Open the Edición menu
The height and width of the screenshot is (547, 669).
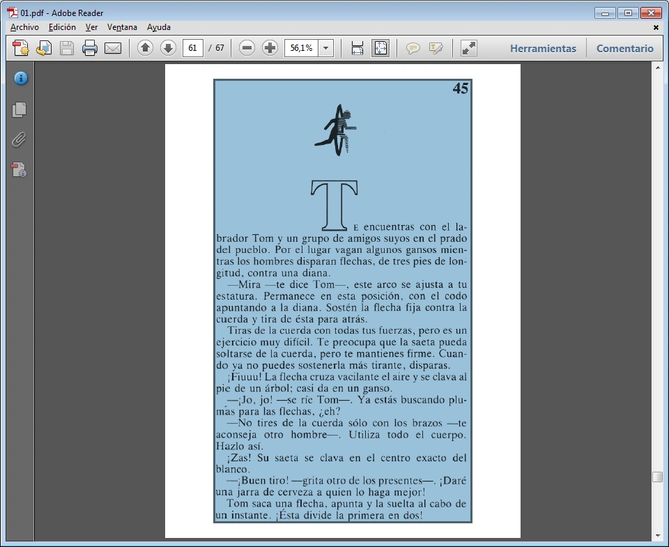pyautogui.click(x=62, y=27)
